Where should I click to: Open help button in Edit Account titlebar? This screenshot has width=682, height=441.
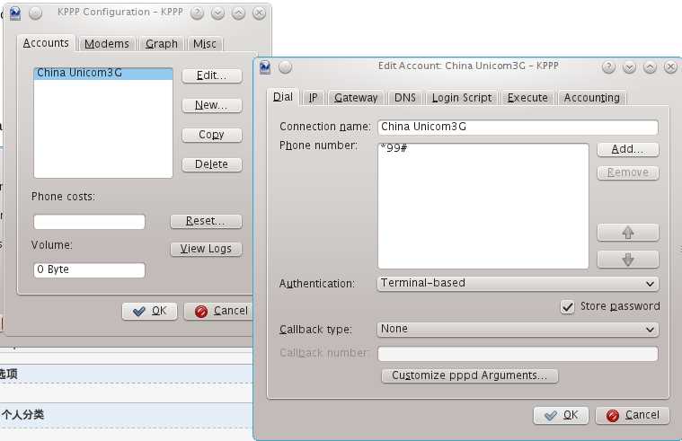608,67
